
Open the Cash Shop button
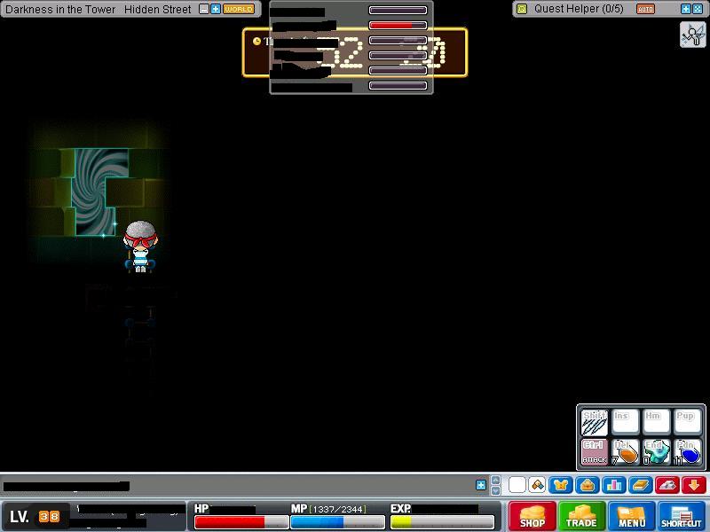532,516
